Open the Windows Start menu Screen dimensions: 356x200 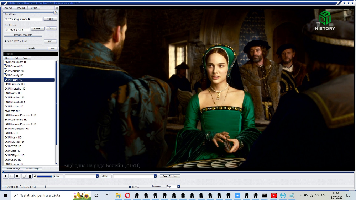coord(5,195)
